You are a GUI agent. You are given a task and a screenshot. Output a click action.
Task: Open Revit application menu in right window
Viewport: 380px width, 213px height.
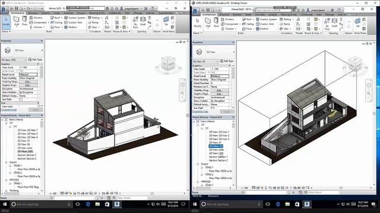[x=196, y=12]
